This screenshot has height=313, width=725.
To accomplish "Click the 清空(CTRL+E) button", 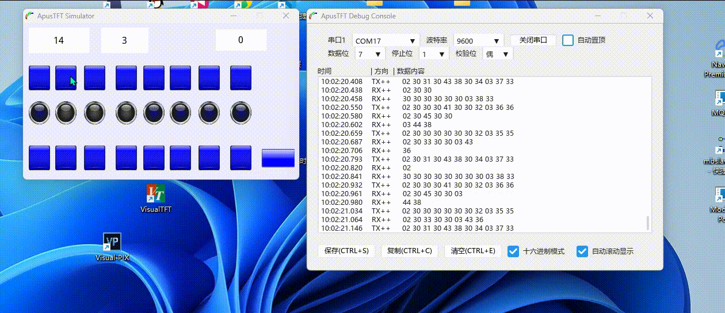I will tap(473, 251).
